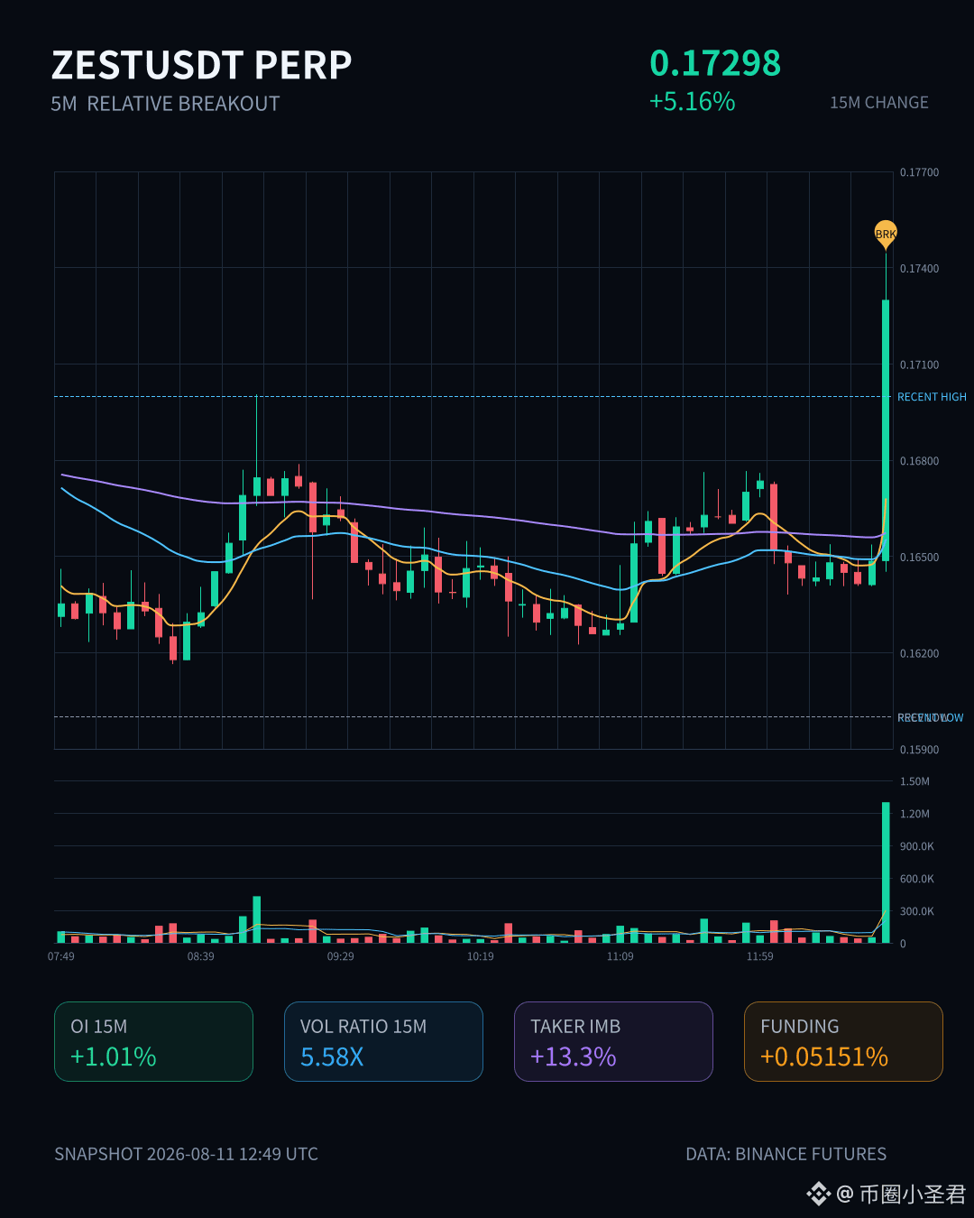The height and width of the screenshot is (1218, 974).
Task: Click the 0.16200 price axis label
Action: (x=919, y=653)
